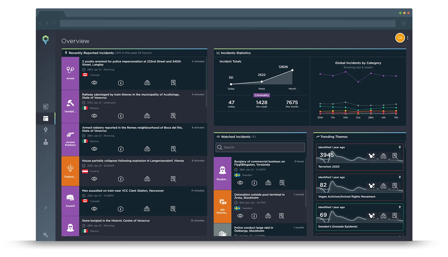Viewport: 448px width, 257px height.
Task: Watch the Langley police impersonation incident
Action: coord(94,83)
